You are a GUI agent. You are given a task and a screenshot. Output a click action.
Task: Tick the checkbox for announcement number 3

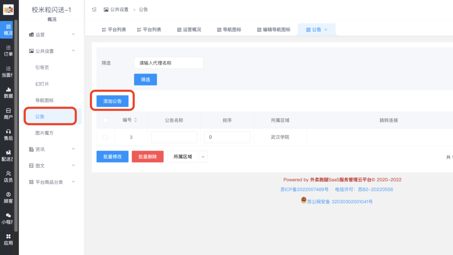[x=105, y=137]
